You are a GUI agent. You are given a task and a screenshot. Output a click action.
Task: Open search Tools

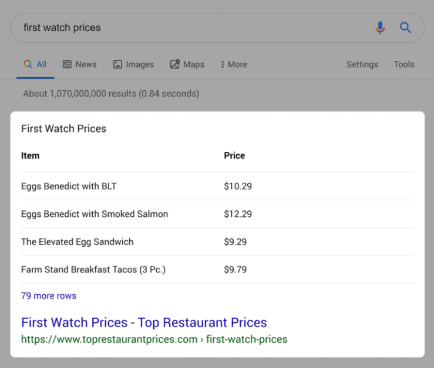(404, 64)
